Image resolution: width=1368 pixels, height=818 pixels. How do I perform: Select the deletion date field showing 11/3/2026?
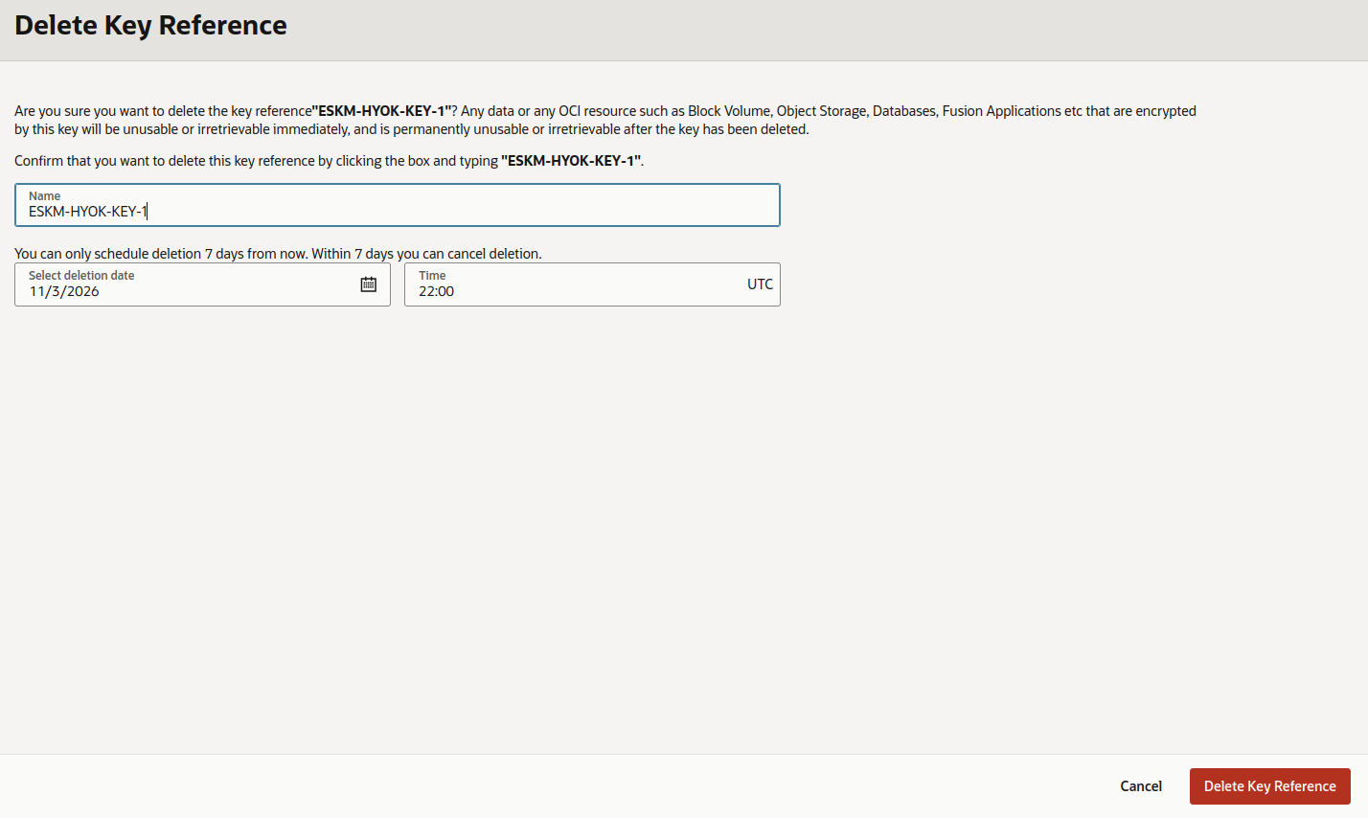[x=202, y=284]
